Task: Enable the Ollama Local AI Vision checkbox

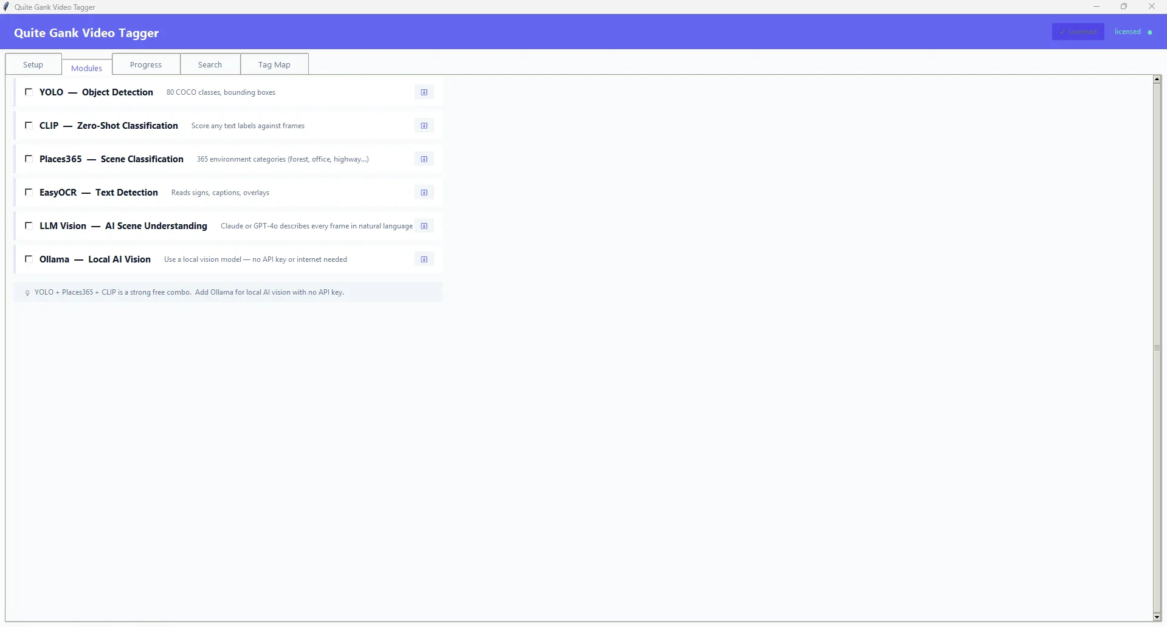Action: [29, 259]
